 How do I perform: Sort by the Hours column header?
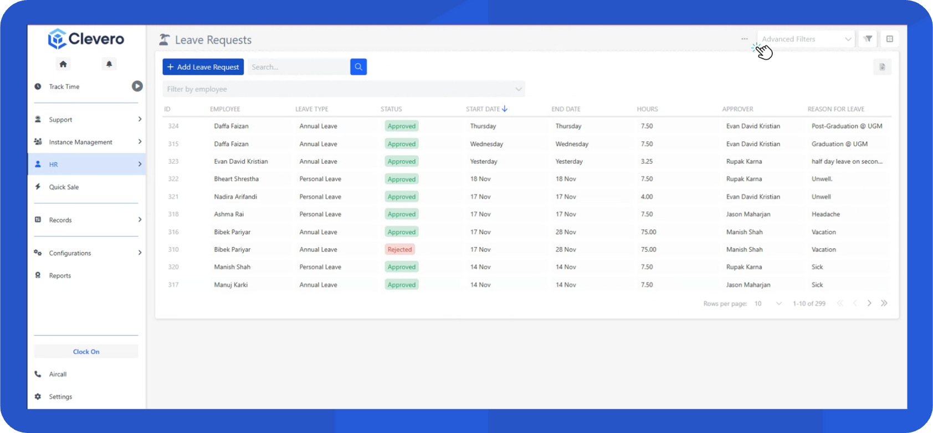pyautogui.click(x=647, y=109)
